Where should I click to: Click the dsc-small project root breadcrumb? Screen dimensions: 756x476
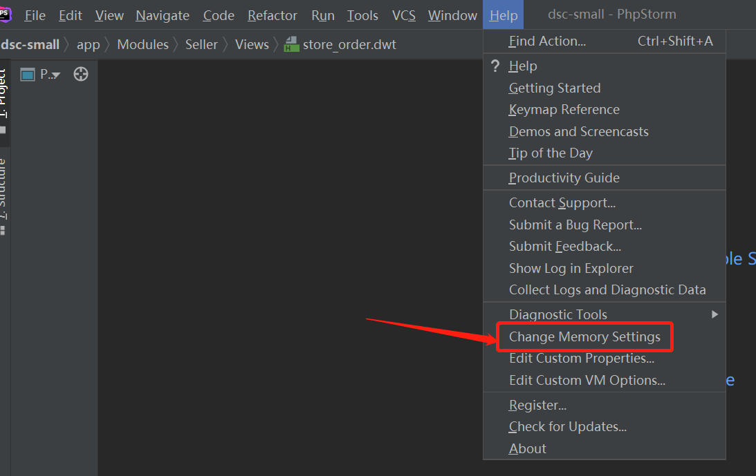coord(30,44)
